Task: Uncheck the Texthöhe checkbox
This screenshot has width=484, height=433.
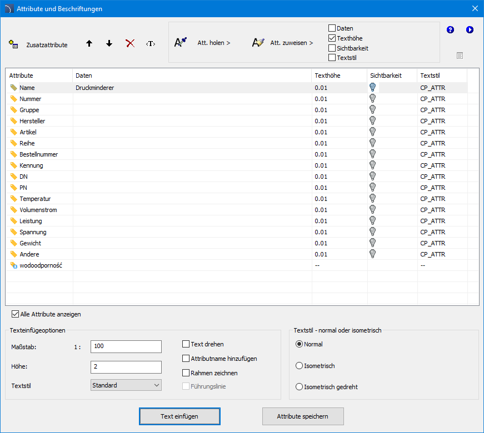Action: click(x=332, y=38)
